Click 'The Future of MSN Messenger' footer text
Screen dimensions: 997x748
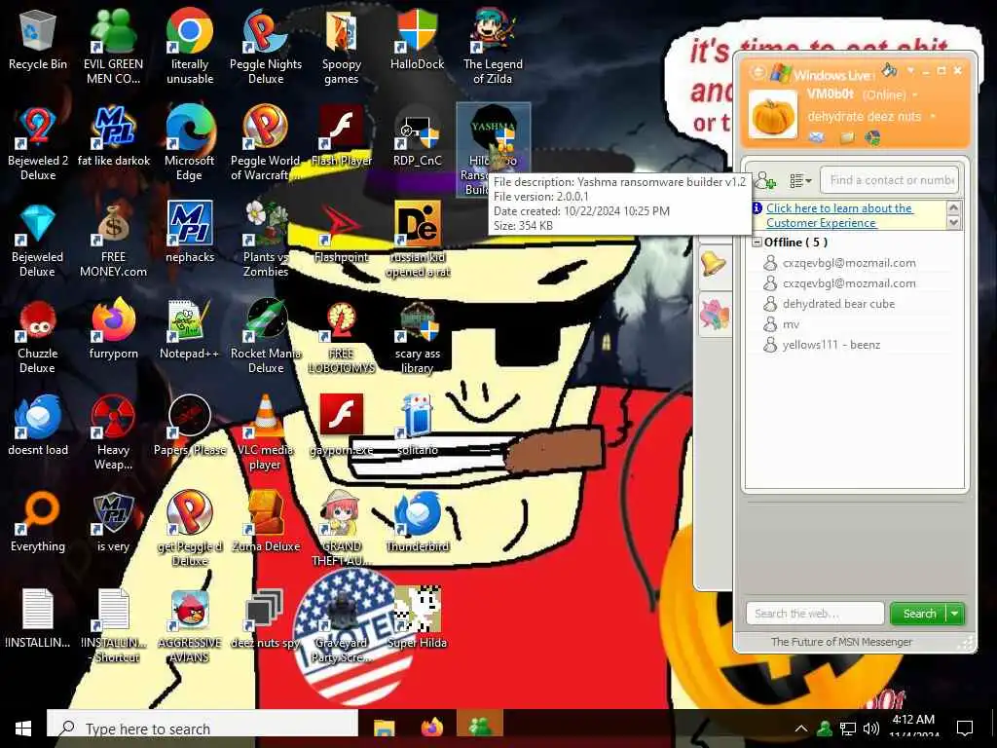tap(841, 642)
